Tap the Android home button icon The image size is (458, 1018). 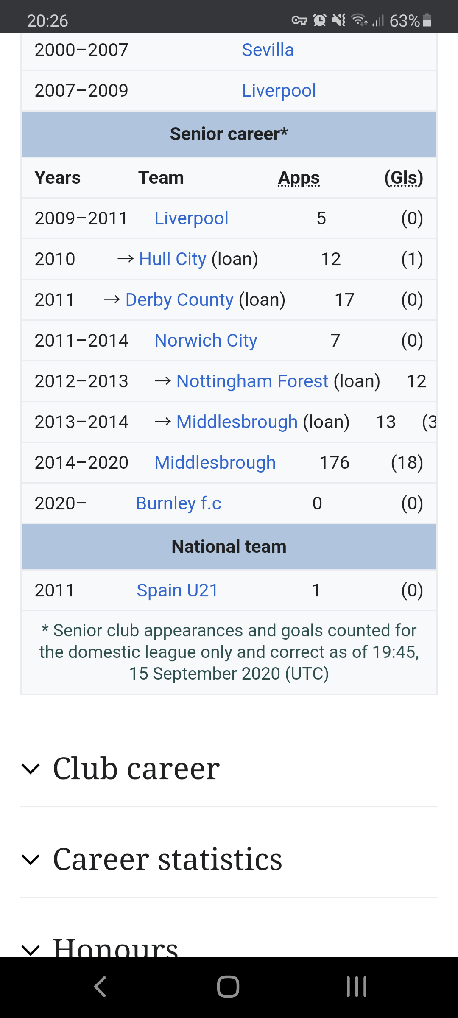pyautogui.click(x=228, y=987)
